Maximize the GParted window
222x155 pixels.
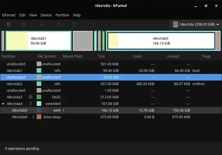click(x=206, y=6)
